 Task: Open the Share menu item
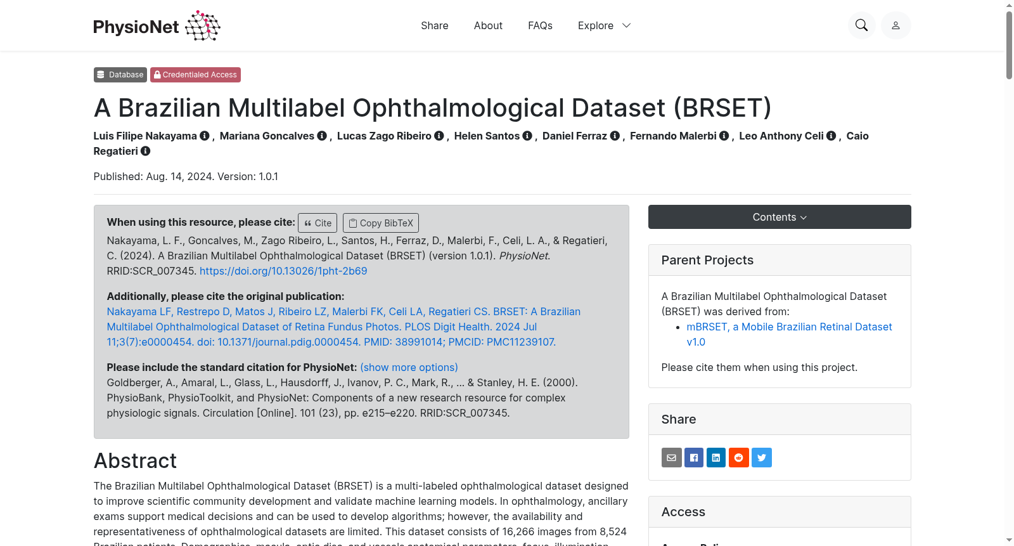(435, 25)
